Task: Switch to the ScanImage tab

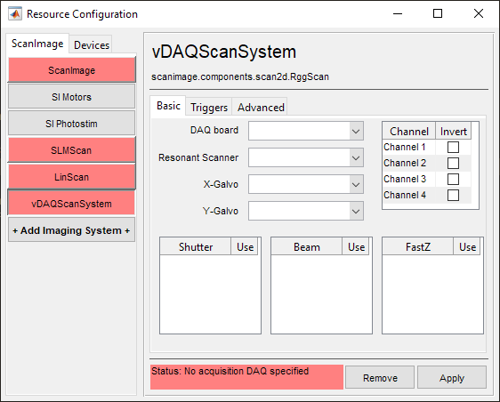Action: [x=37, y=44]
